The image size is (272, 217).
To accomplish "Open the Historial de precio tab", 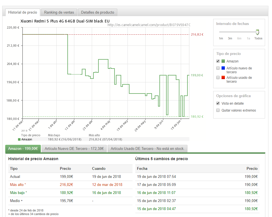I will [23, 12].
